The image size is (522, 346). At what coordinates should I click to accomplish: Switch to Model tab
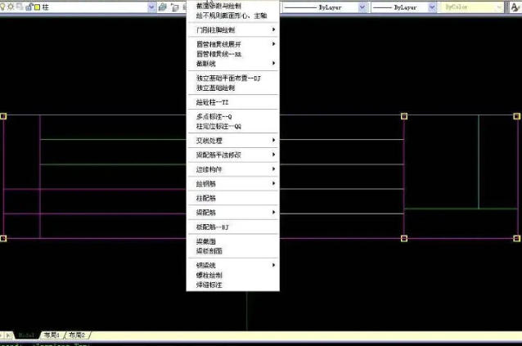(x=26, y=335)
